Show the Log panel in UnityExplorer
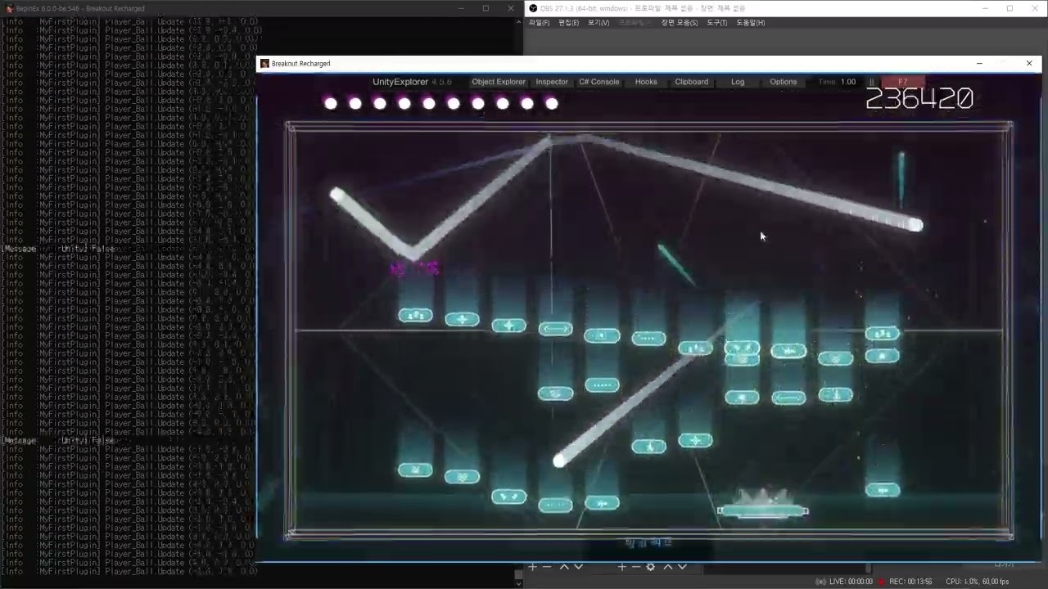Screen dimensions: 1048x589 pos(738,82)
